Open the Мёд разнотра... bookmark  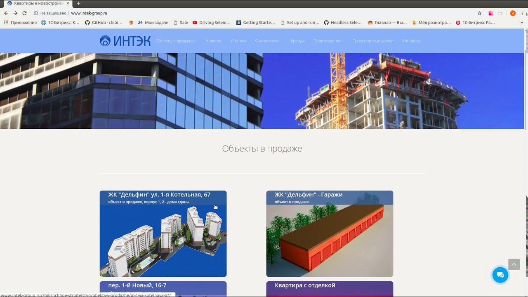pos(431,23)
